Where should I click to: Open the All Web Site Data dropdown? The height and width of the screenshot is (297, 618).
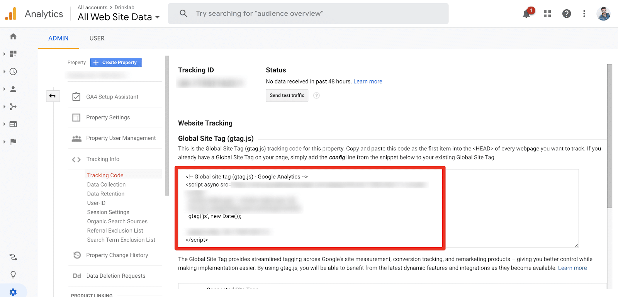[119, 17]
